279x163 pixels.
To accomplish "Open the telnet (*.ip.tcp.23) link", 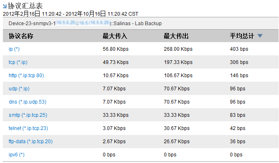I will (x=28, y=128).
